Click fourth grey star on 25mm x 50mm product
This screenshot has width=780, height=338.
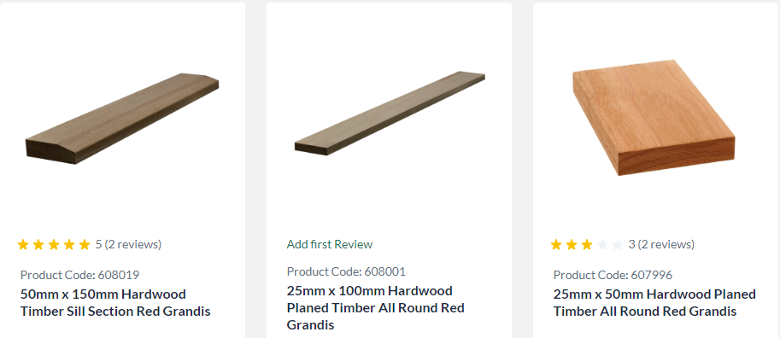coord(602,245)
